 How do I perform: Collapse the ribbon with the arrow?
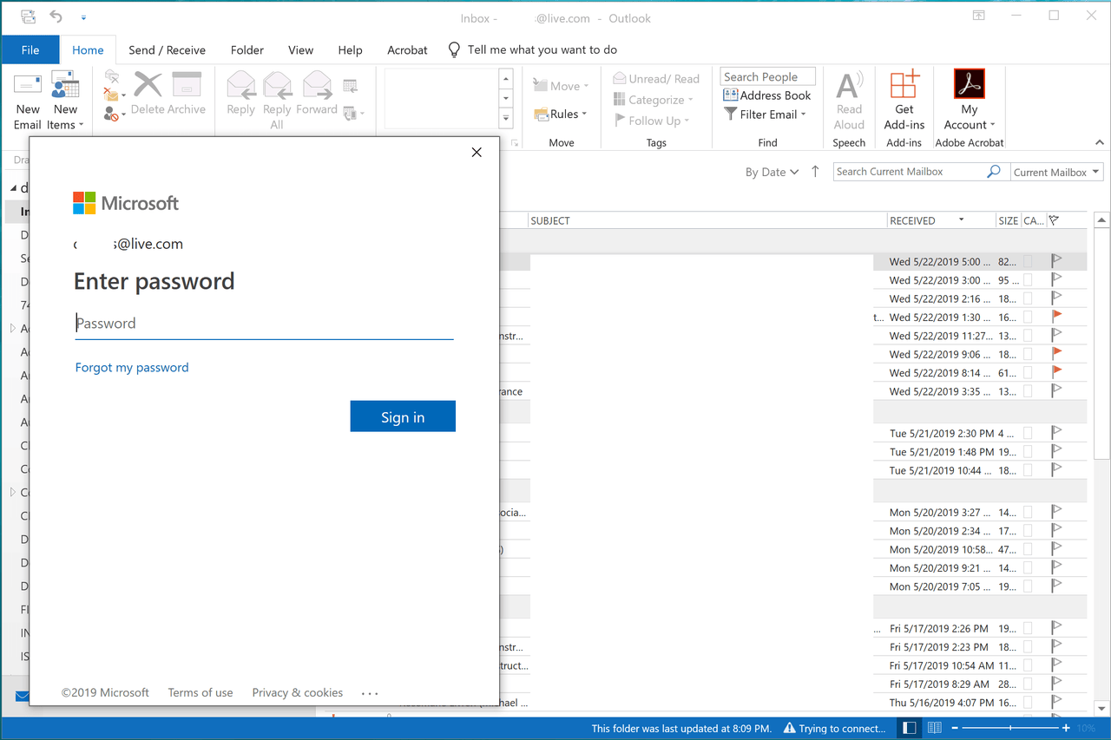point(1100,142)
